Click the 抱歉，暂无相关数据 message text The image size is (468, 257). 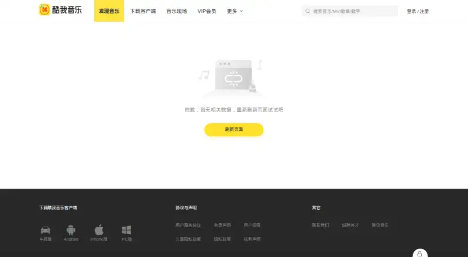(x=233, y=110)
